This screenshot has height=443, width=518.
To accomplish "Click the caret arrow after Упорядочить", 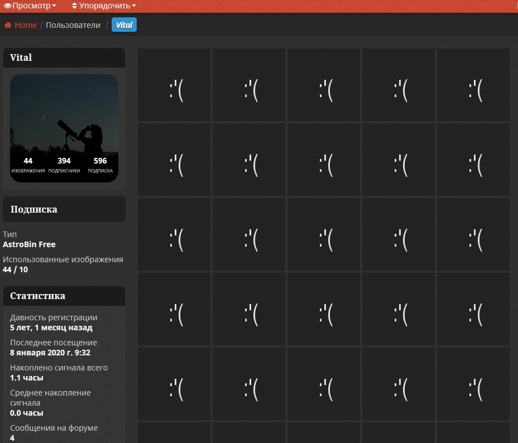I will [x=134, y=7].
